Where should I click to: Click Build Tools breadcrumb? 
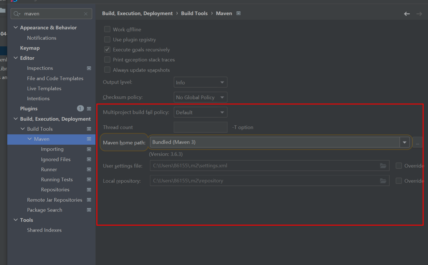[194, 13]
